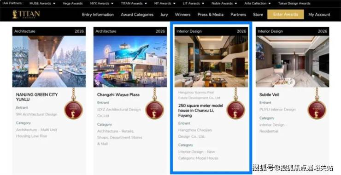341x175 pixels.
Task: Click the gold medal on Changzhi Wuyue Plaza
Action: pyautogui.click(x=155, y=110)
